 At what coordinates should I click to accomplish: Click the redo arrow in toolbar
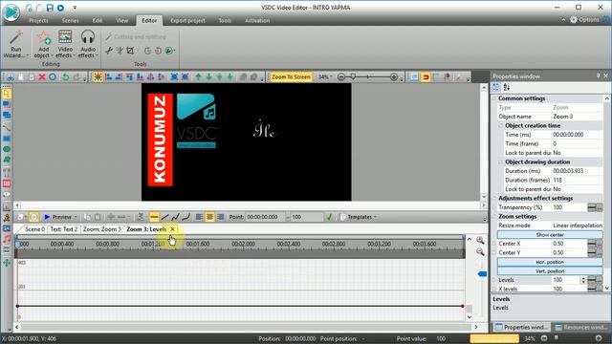[76, 77]
